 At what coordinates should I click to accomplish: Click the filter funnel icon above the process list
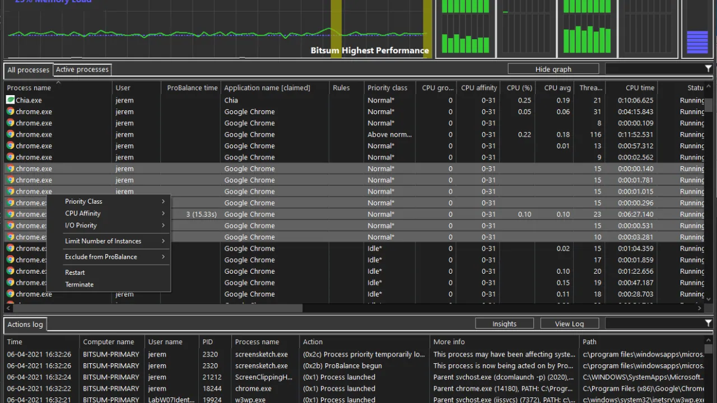(709, 69)
